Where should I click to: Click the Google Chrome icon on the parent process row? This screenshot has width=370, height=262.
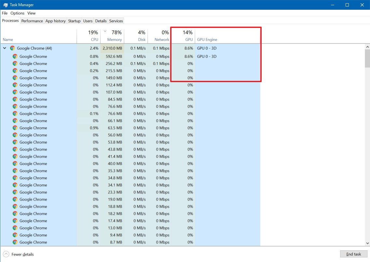[x=12, y=48]
